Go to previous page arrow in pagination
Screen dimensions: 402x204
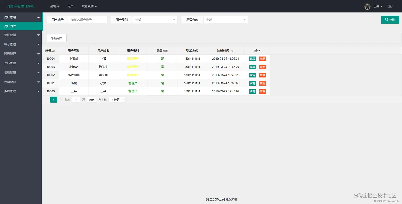[x=47, y=100]
